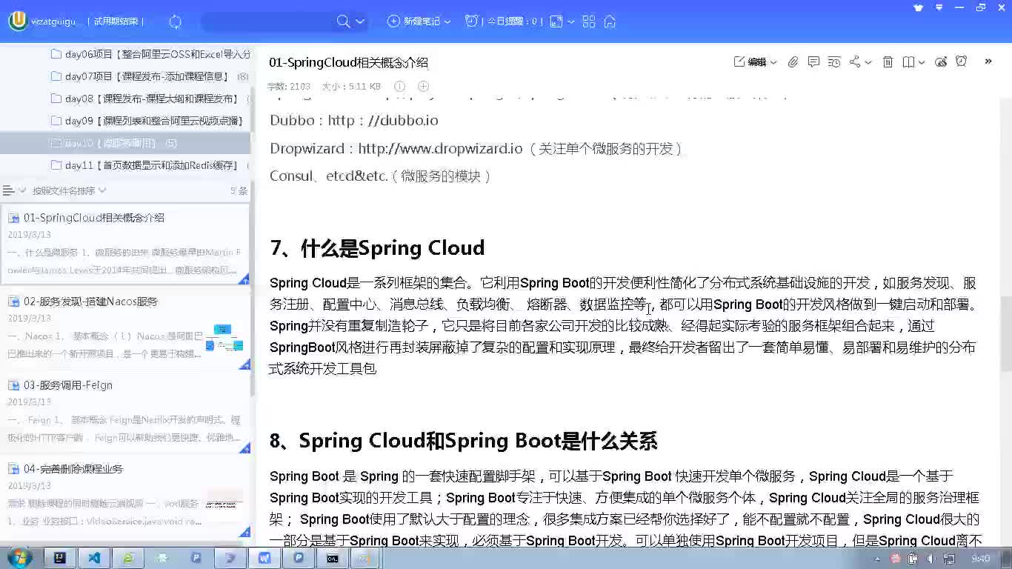Click the attachment paperclip icon
Image resolution: width=1012 pixels, height=569 pixels.
pos(793,62)
